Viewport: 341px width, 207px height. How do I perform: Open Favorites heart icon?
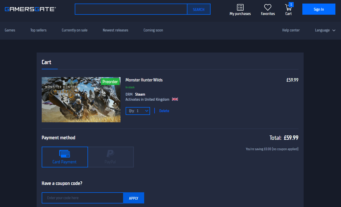coord(268,7)
